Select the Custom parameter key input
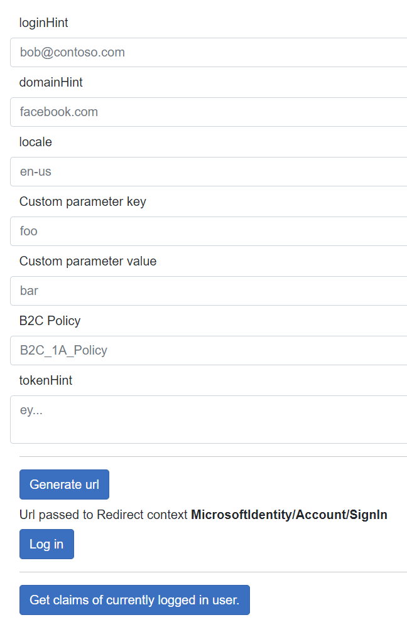This screenshot has width=407, height=637. (x=207, y=231)
